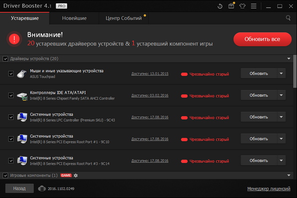The image size is (297, 198).
Task: Click Обновить for ASUS Touchpad
Action: 259,73
